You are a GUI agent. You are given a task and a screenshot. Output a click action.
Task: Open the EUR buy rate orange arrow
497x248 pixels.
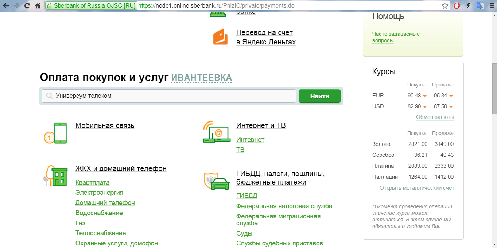(424, 96)
